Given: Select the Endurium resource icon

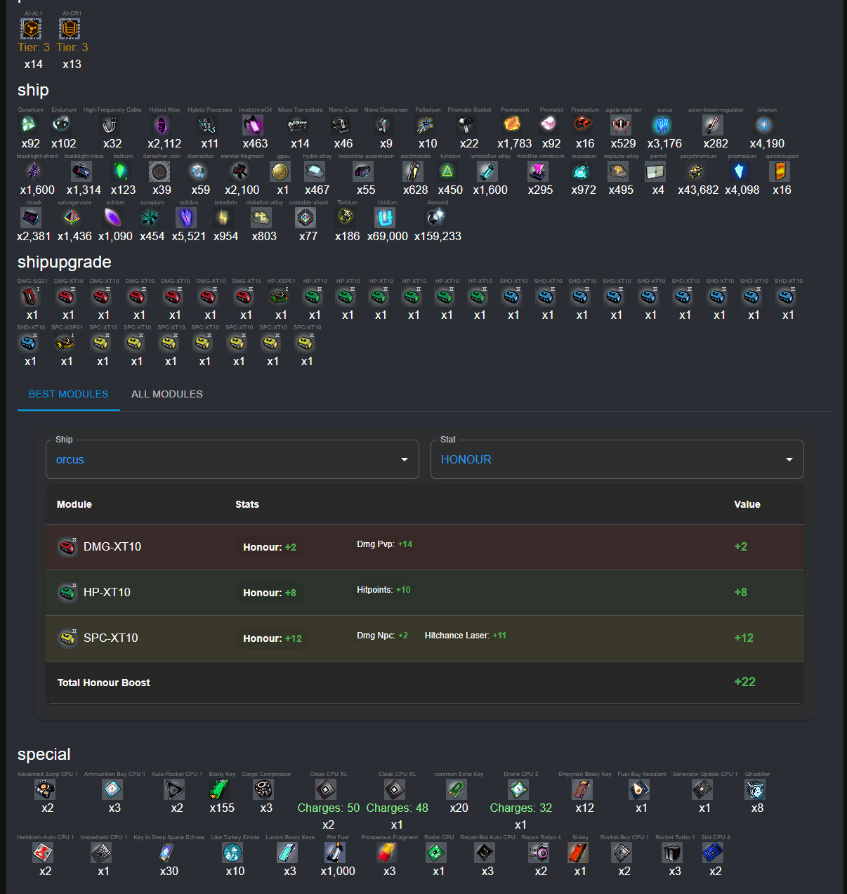Looking at the screenshot, I should 62,124.
